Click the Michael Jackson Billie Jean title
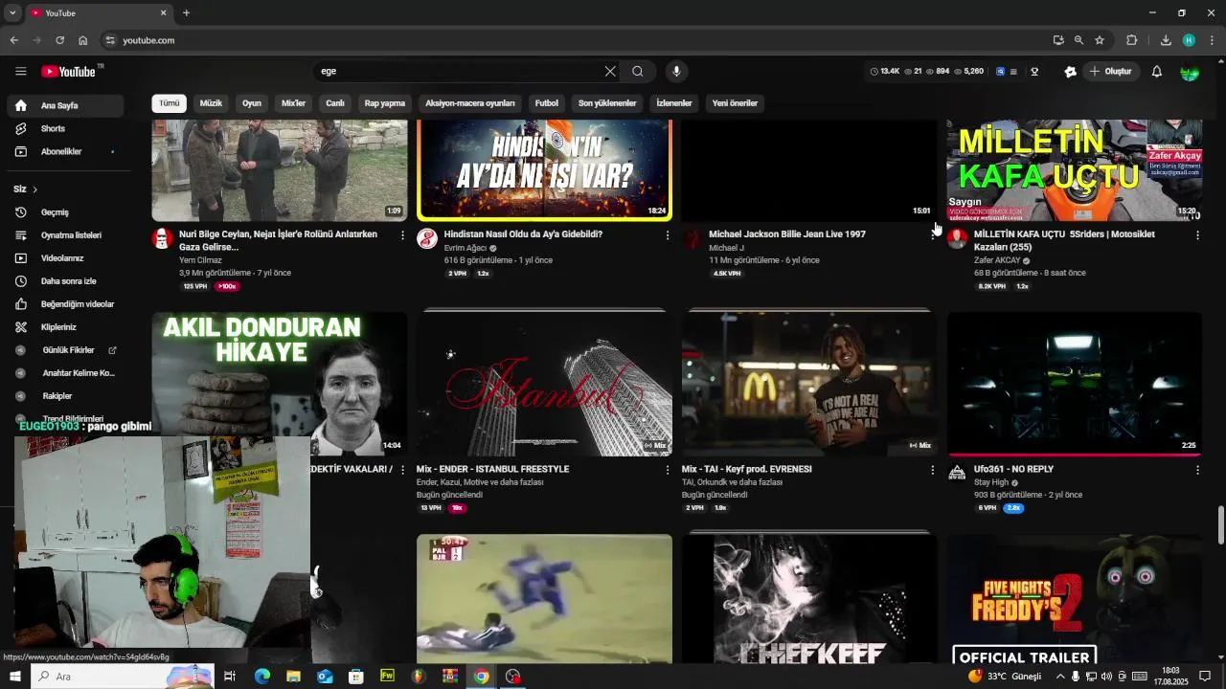The width and height of the screenshot is (1226, 689). pyautogui.click(x=787, y=234)
